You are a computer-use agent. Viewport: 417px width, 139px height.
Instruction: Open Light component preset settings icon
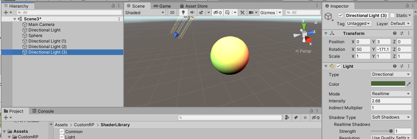pyautogui.click(x=402, y=66)
